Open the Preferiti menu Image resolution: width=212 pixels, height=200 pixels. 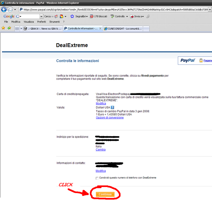click(x=41, y=22)
